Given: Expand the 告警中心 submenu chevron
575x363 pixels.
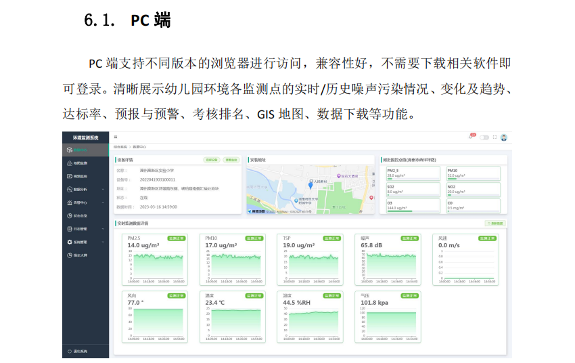Looking at the screenshot, I should [x=103, y=202].
